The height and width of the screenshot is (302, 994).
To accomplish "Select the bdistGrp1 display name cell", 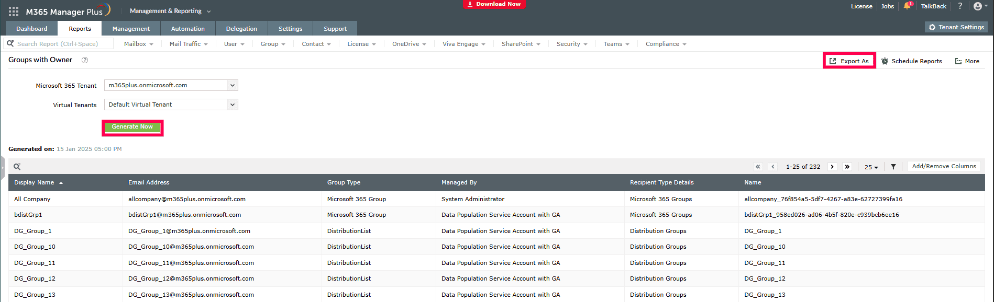I will [28, 215].
